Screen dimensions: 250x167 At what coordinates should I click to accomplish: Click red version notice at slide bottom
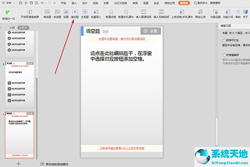point(122,148)
